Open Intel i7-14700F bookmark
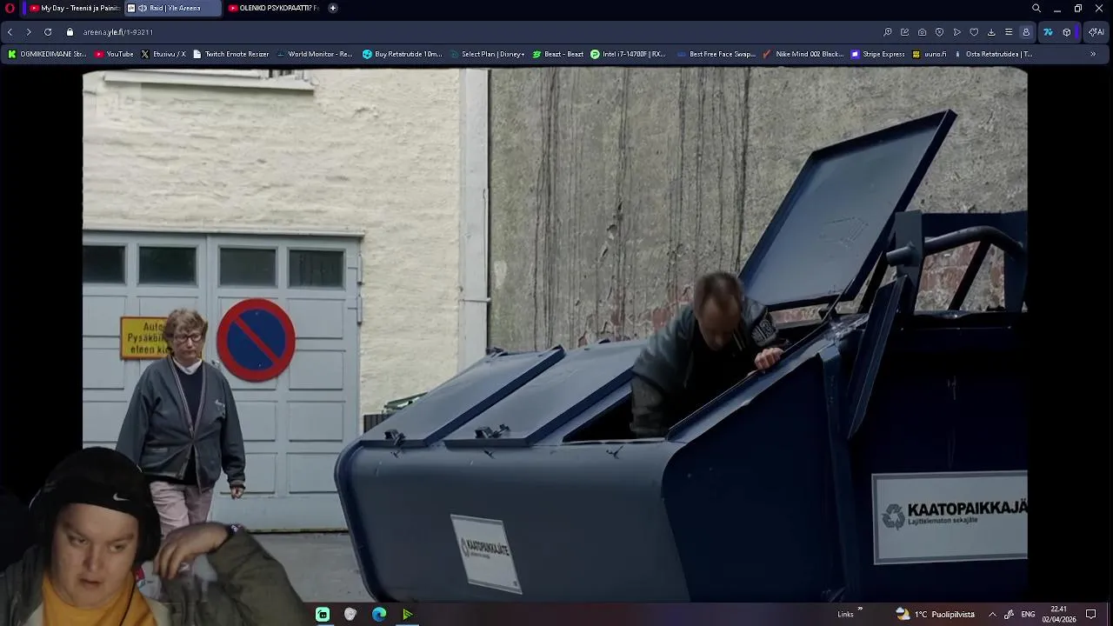Viewport: 1113px width, 626px height. coord(628,54)
